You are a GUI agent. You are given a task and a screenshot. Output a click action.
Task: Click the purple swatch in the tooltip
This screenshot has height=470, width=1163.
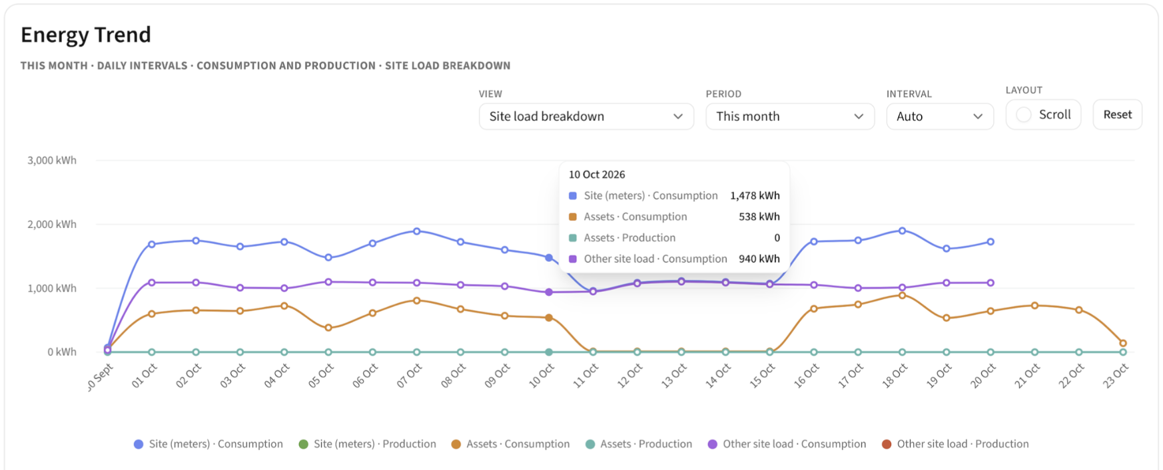573,259
